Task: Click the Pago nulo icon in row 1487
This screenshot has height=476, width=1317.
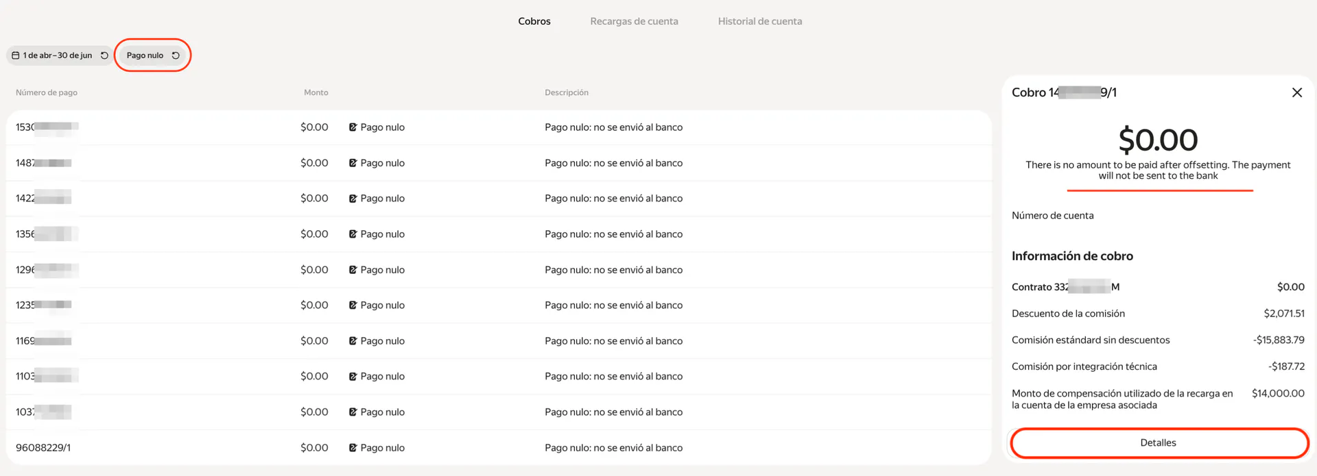Action: (x=353, y=163)
